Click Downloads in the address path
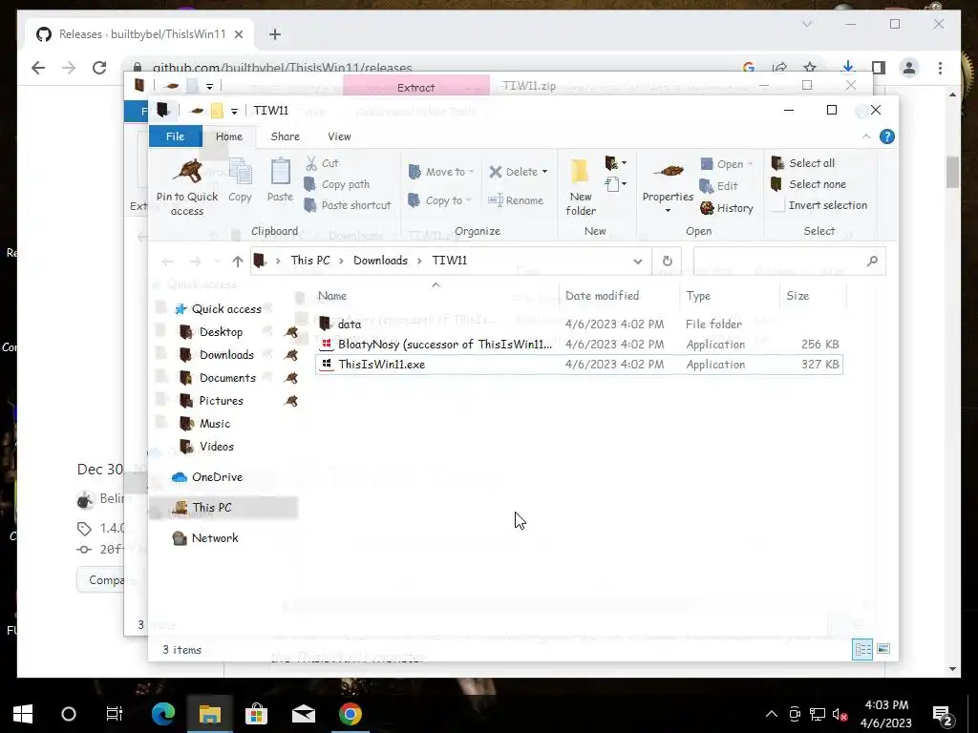The width and height of the screenshot is (978, 733). pos(380,261)
